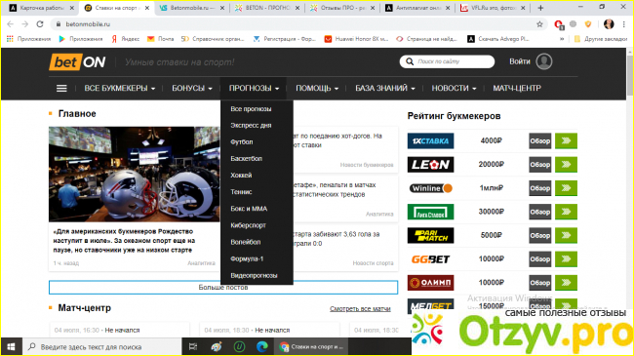Open a new browser tab with plus icon
The height and width of the screenshot is (356, 634).
[x=540, y=8]
